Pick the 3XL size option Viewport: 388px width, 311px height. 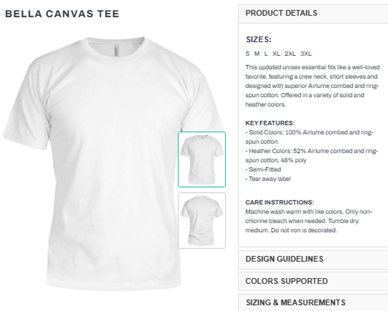pos(306,54)
